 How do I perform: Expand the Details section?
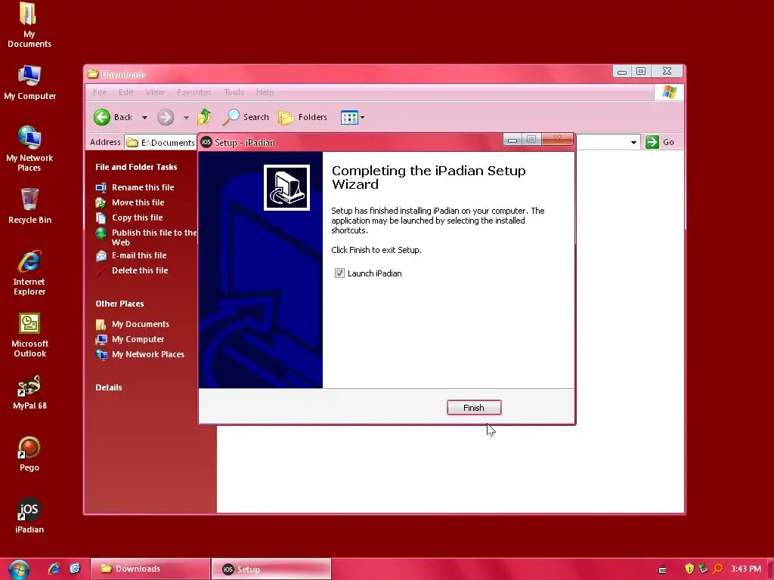coord(109,387)
